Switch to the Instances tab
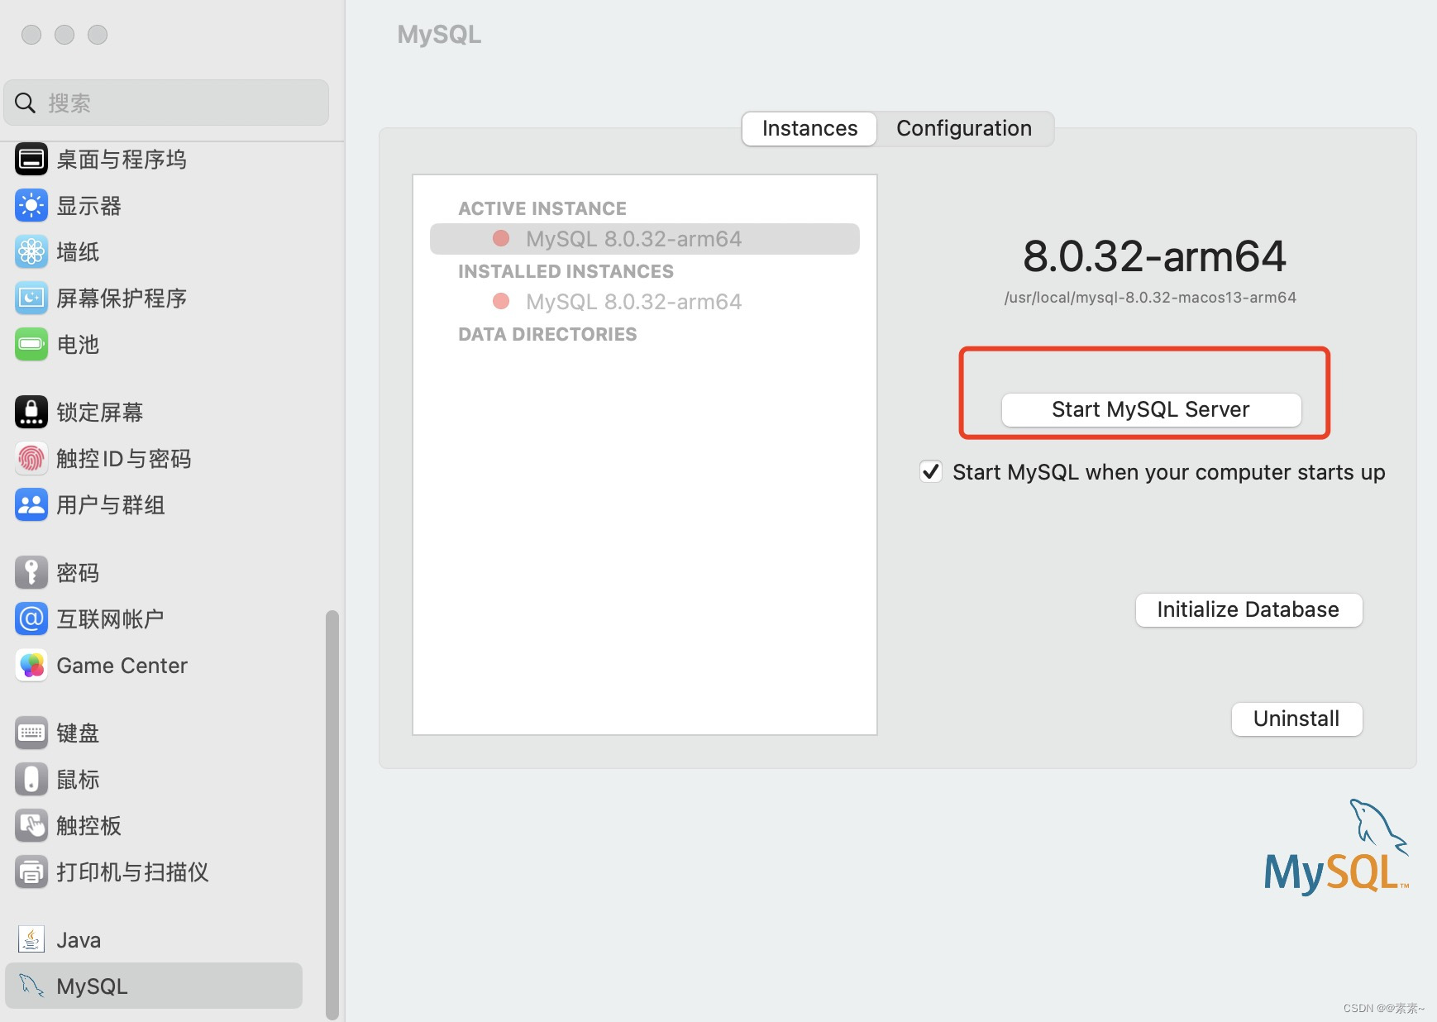This screenshot has width=1437, height=1022. (809, 129)
